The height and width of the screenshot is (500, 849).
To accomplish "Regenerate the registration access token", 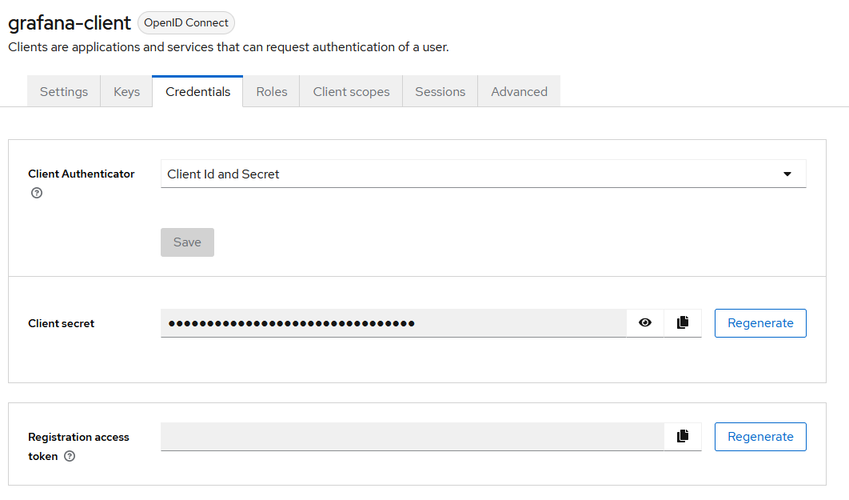I will (x=759, y=437).
